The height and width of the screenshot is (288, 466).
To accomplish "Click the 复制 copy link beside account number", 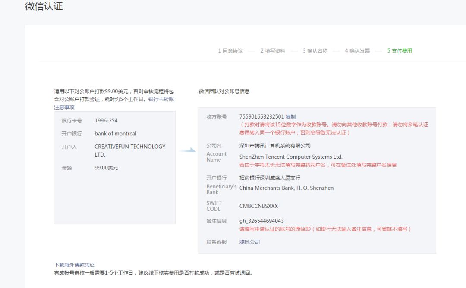I will [290, 117].
